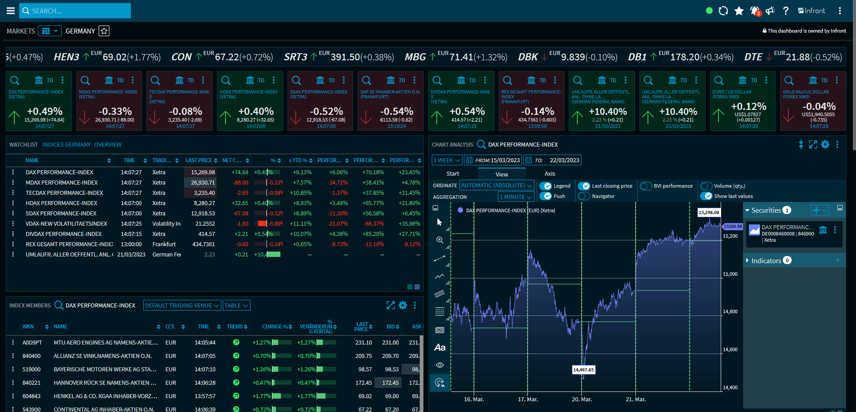Expand the Indicators section

(x=766, y=261)
